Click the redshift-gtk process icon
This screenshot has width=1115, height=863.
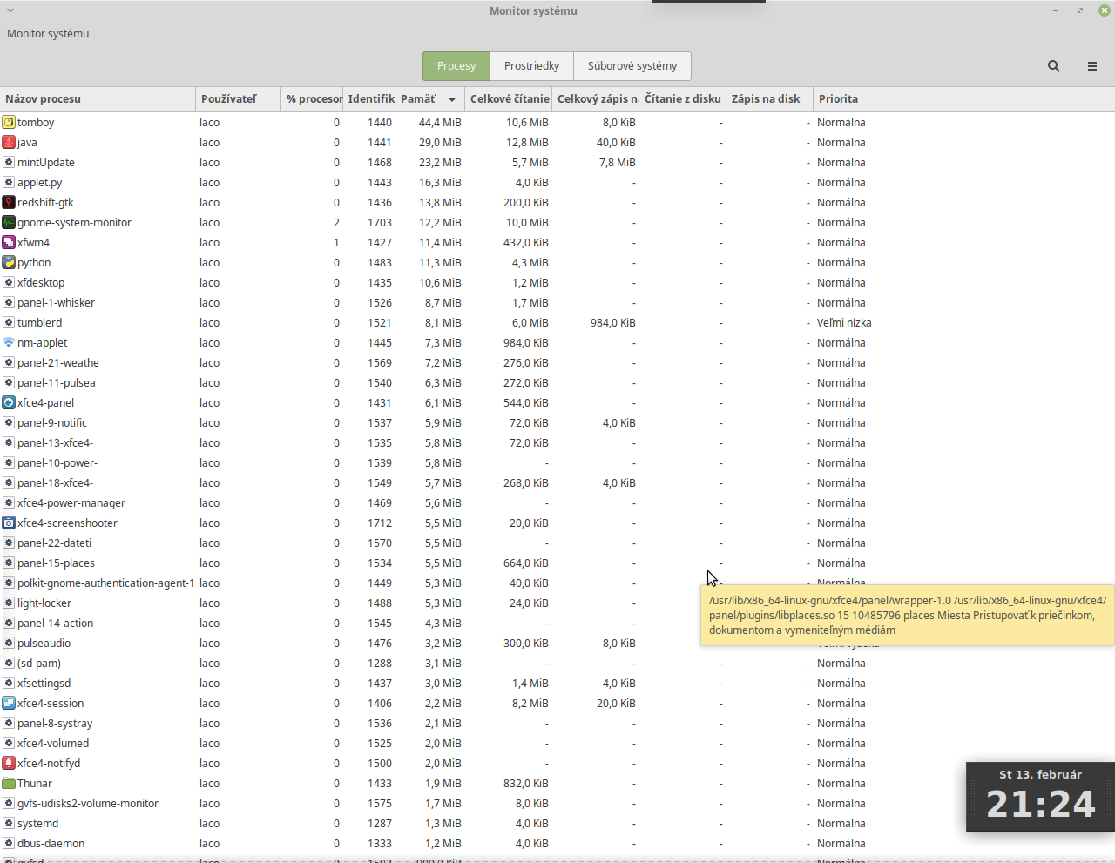[9, 203]
